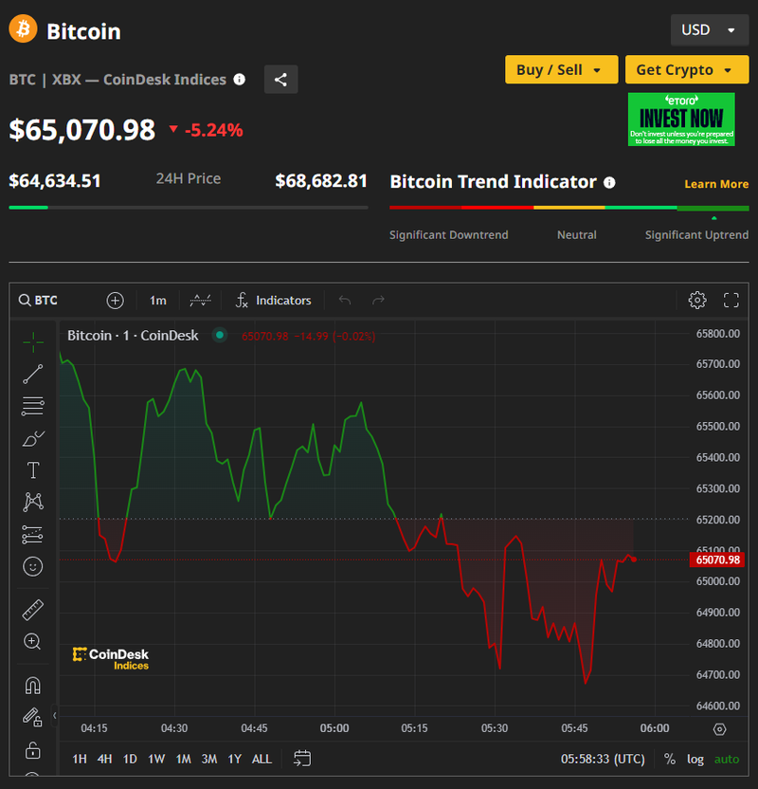Toggle percent scale on chart
Screen dimensions: 758x789
coord(670,759)
